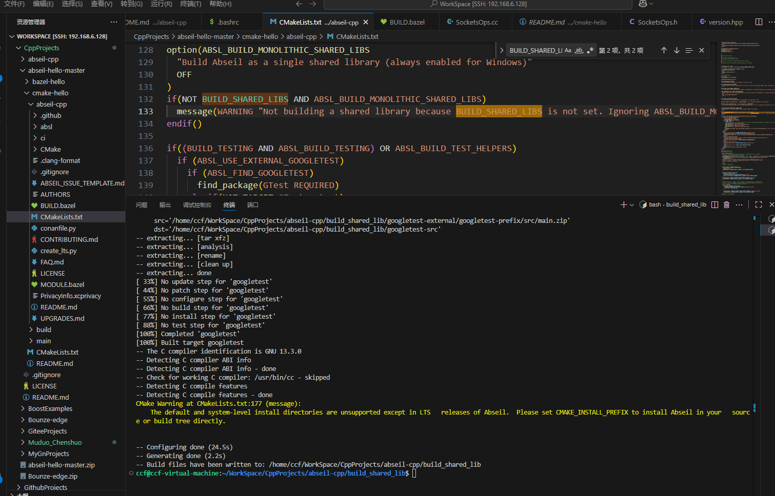Image resolution: width=775 pixels, height=496 pixels.
Task: Click cmake-hello breadcrumb segment
Action: tap(260, 36)
